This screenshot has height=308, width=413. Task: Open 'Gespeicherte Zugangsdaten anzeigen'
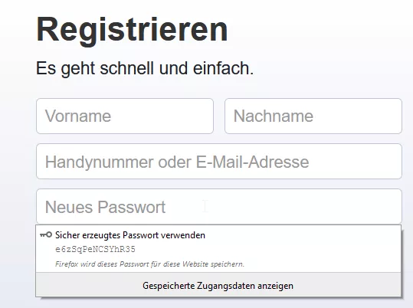tap(218, 286)
